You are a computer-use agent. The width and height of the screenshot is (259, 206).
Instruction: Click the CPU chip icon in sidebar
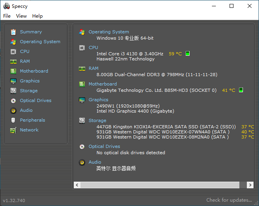pos(13,52)
